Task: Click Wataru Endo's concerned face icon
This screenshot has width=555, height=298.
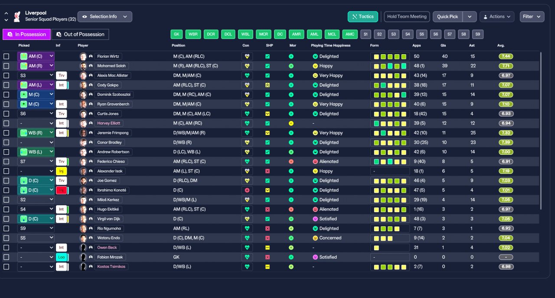Action: pos(315,238)
